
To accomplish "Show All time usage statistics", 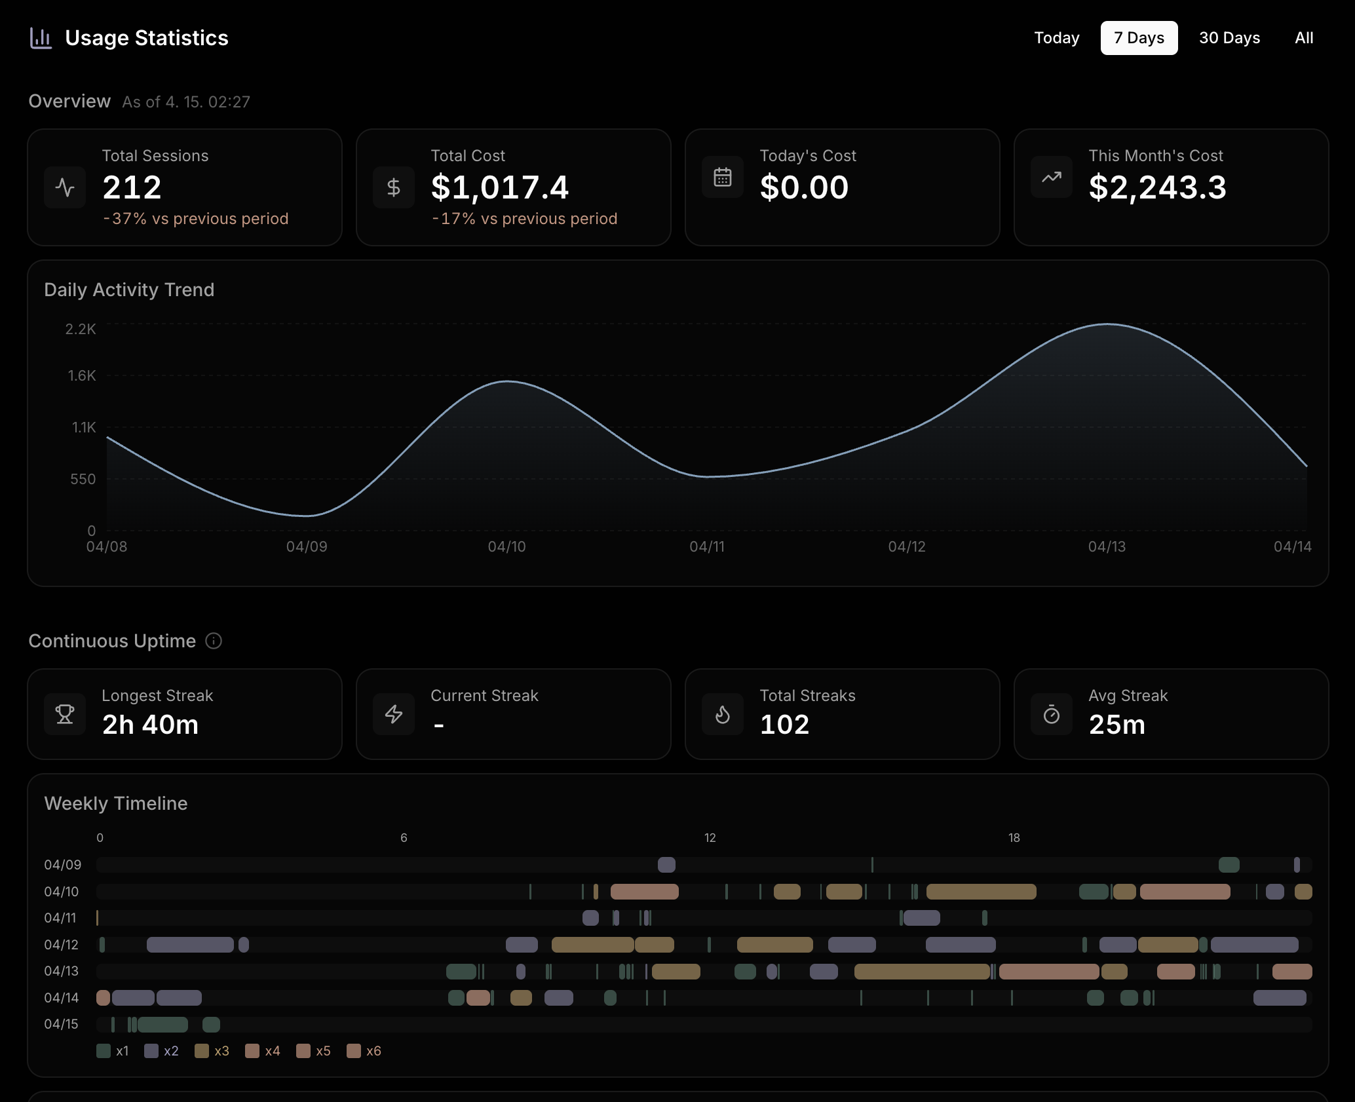I will click(x=1304, y=38).
